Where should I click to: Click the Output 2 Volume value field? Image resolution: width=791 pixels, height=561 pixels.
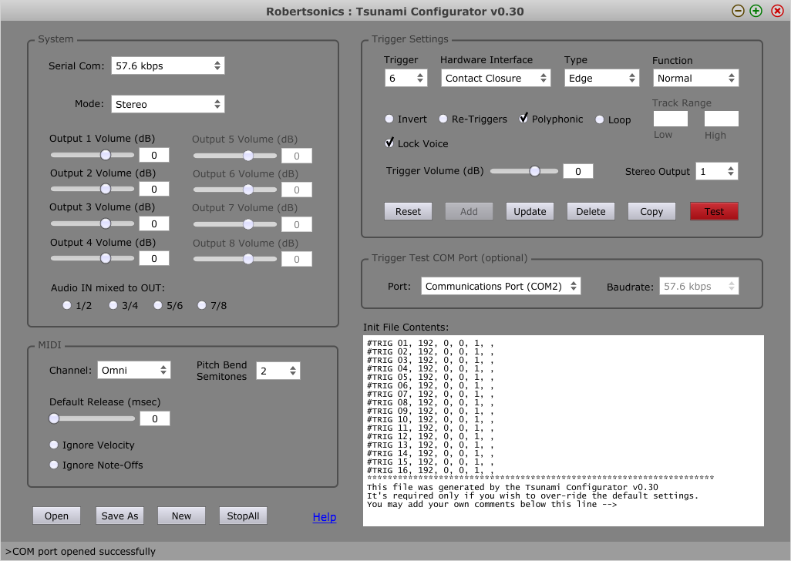tap(154, 189)
